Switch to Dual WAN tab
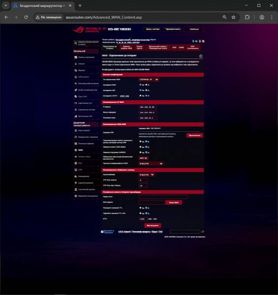 pos(126,47)
